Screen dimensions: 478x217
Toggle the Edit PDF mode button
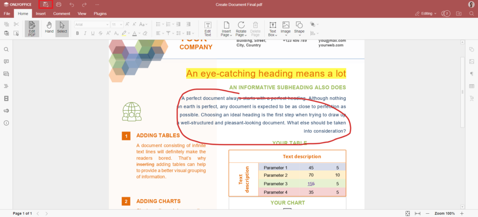32,29
